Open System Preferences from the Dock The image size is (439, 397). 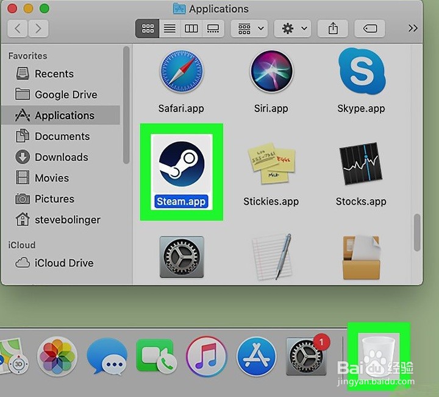(x=307, y=356)
